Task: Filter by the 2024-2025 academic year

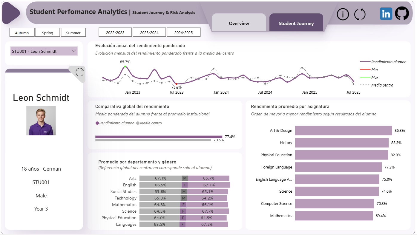Action: point(183,32)
